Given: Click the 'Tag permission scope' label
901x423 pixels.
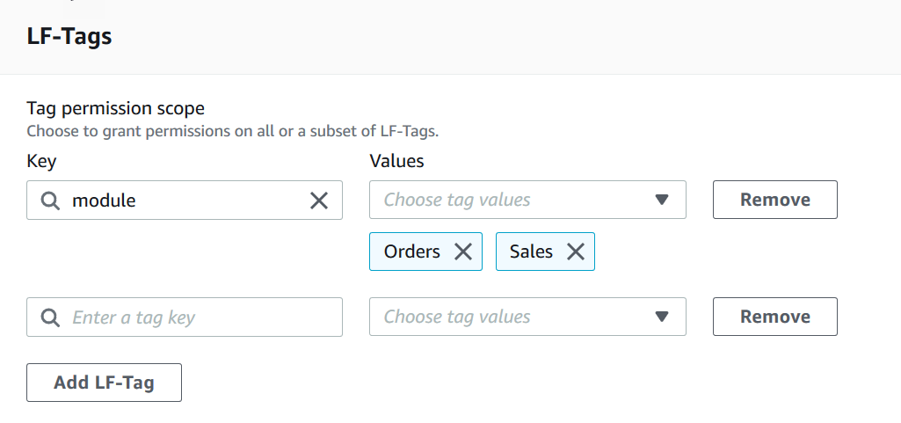Looking at the screenshot, I should (115, 108).
